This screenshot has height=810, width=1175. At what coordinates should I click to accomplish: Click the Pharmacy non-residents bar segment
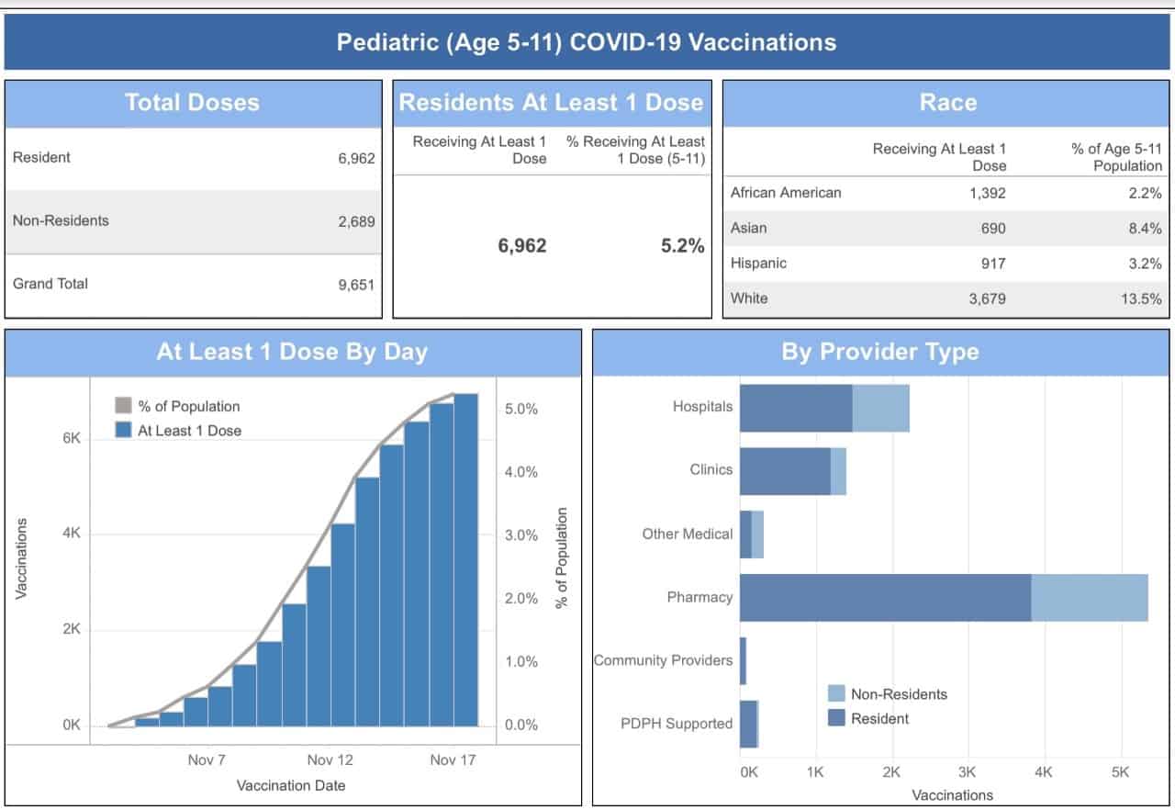pyautogui.click(x=1089, y=597)
